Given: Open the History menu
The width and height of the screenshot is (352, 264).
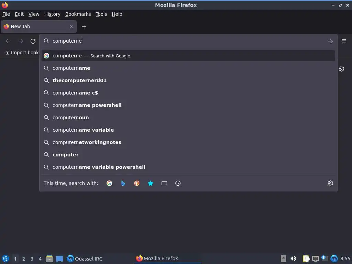Looking at the screenshot, I should point(52,14).
